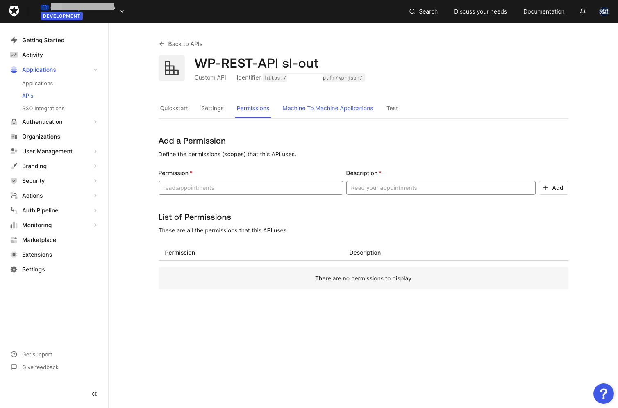This screenshot has height=408, width=618.
Task: Expand the Actions section chevron
Action: (x=95, y=196)
